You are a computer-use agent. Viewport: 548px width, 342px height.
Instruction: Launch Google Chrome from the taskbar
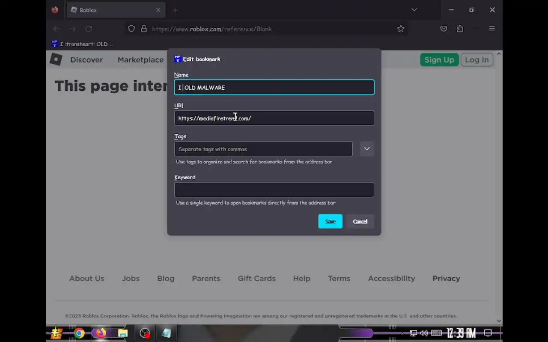click(79, 333)
